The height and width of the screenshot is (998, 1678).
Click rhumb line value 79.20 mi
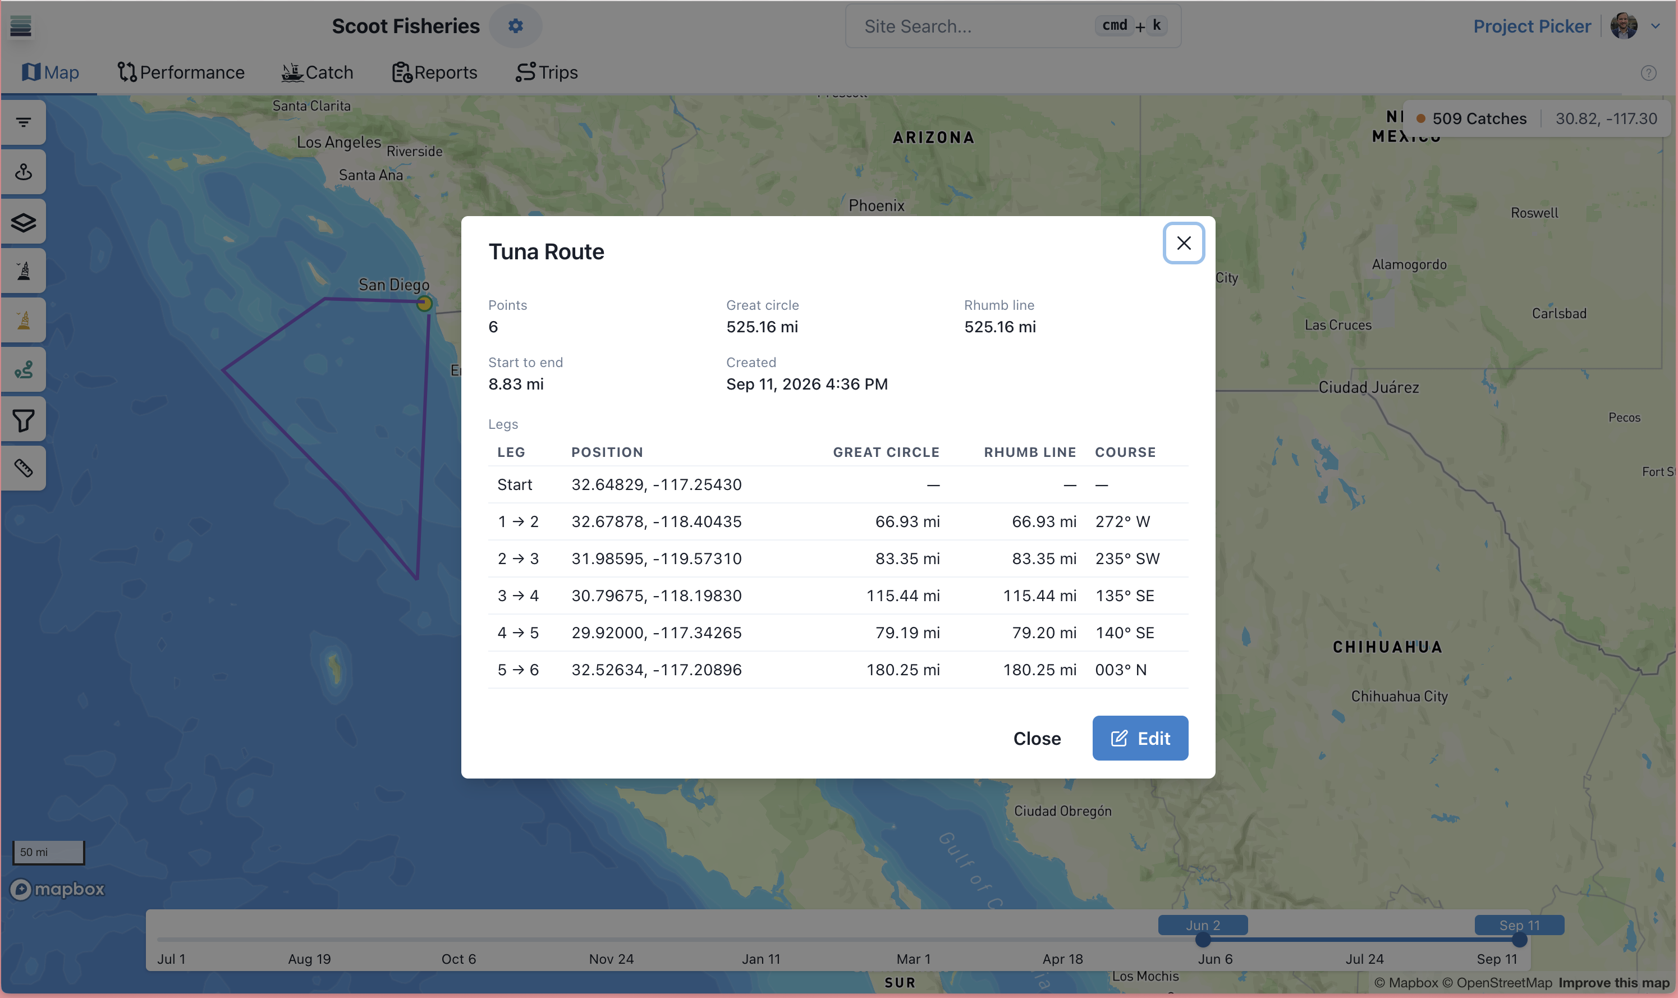1044,633
